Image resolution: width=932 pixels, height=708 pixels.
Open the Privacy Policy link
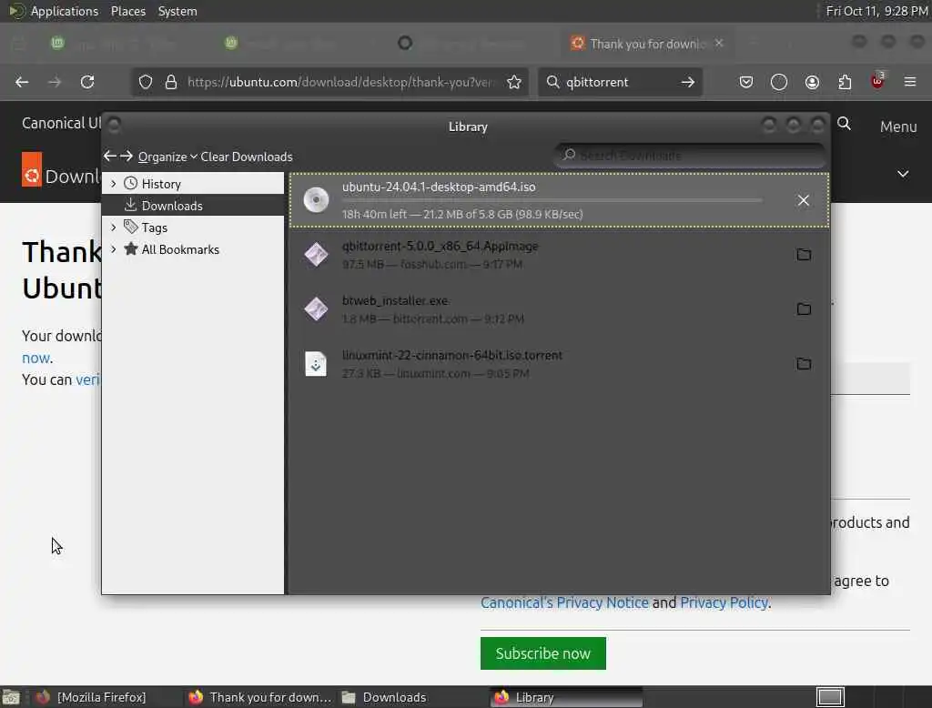724,602
